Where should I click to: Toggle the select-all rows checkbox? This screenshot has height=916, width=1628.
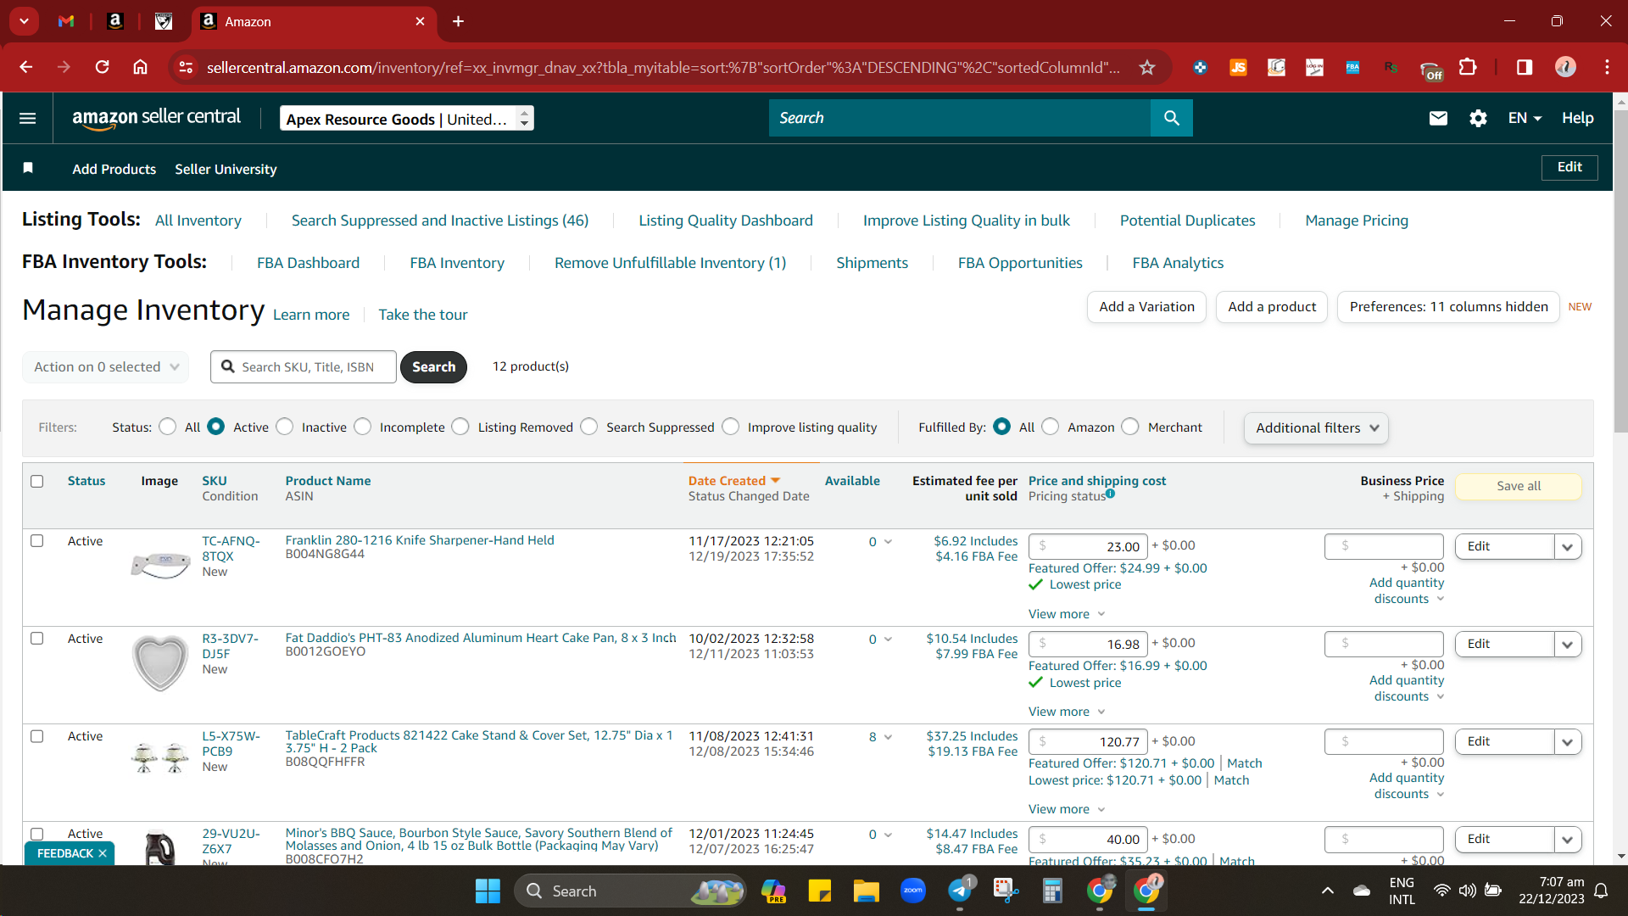pos(37,481)
